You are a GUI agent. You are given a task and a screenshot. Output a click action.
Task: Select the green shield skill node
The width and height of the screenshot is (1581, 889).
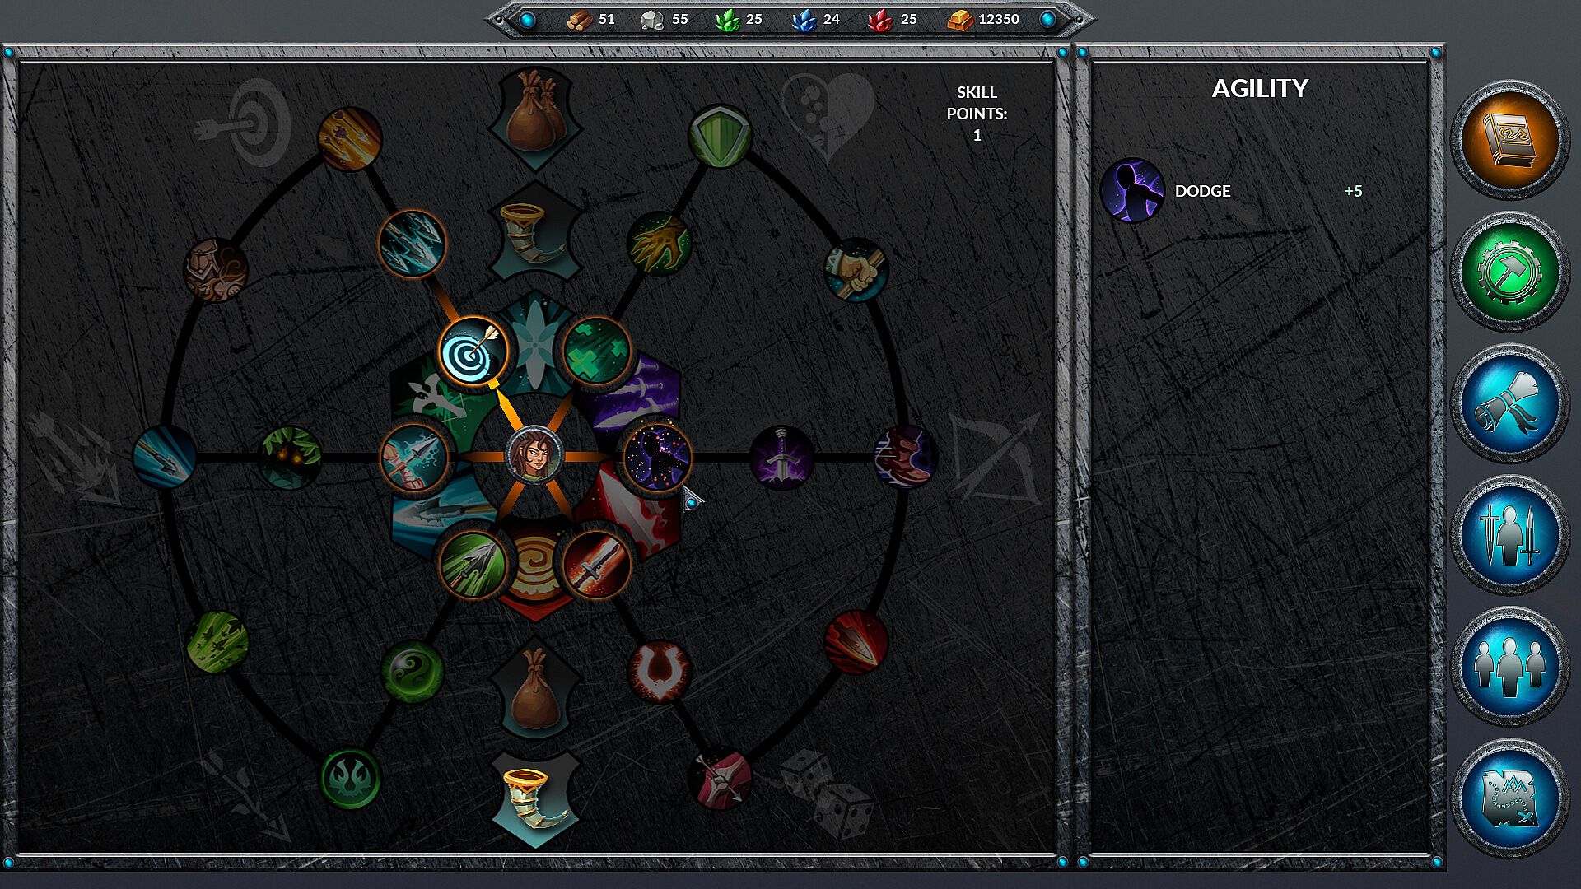720,137
